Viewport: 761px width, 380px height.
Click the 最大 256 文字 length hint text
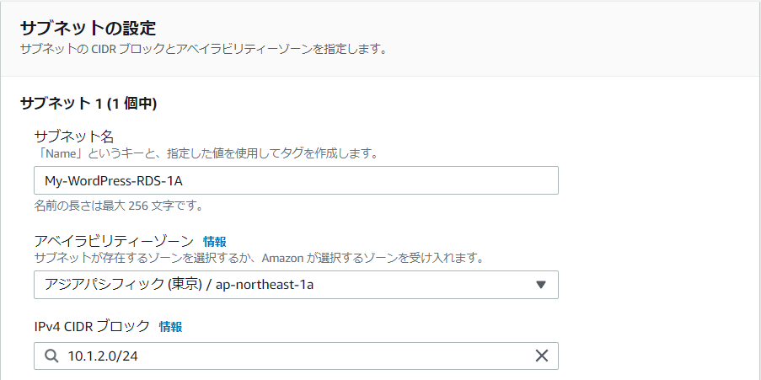[x=119, y=206]
